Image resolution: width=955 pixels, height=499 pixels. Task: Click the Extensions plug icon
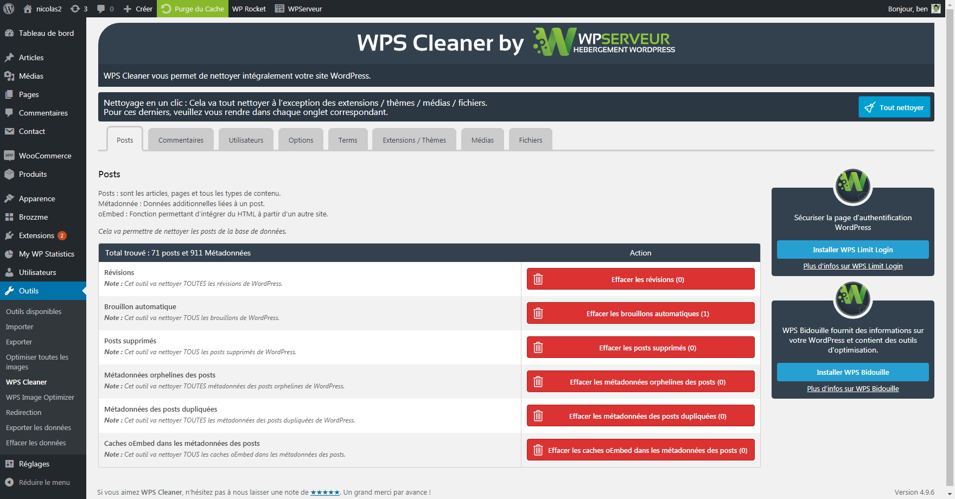click(x=9, y=235)
